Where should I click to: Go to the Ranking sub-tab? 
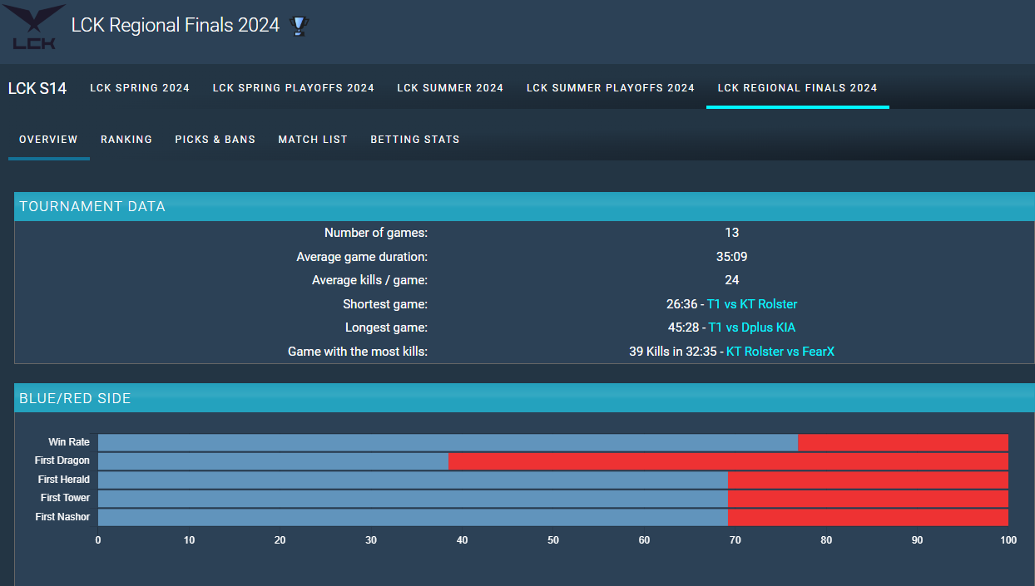(x=126, y=140)
